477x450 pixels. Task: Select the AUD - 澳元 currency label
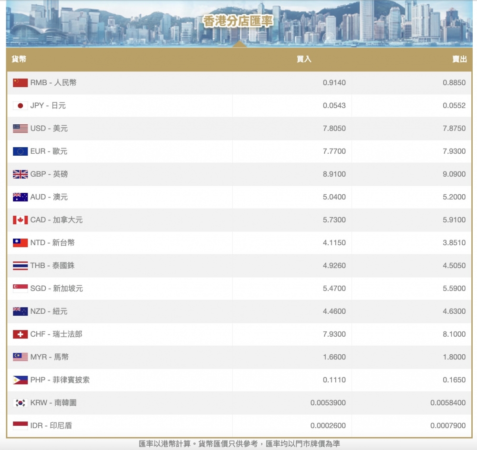click(49, 197)
